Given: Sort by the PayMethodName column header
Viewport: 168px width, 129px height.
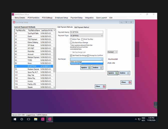Looking at the screenshot, I should click(34, 30).
